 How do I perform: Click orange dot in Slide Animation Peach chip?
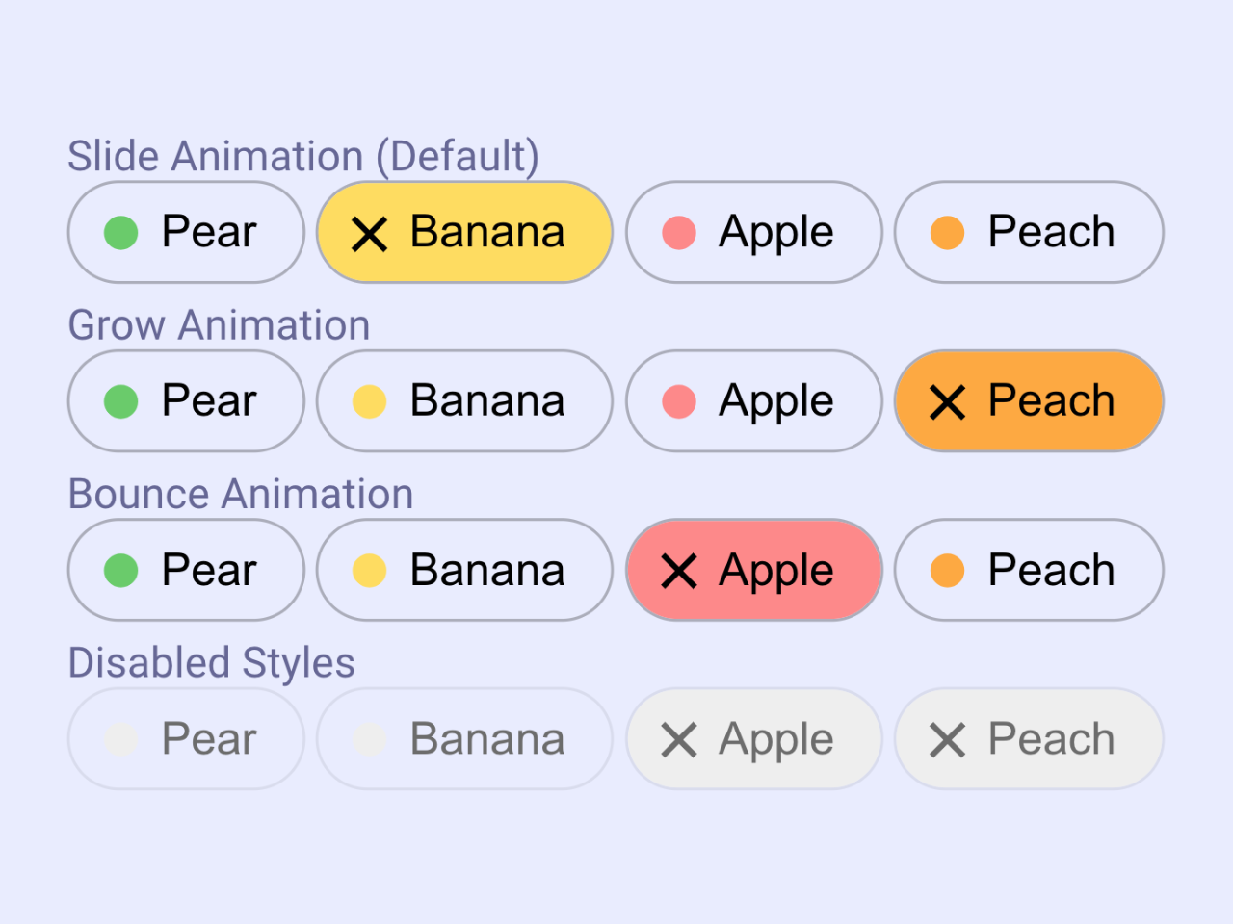(x=947, y=232)
